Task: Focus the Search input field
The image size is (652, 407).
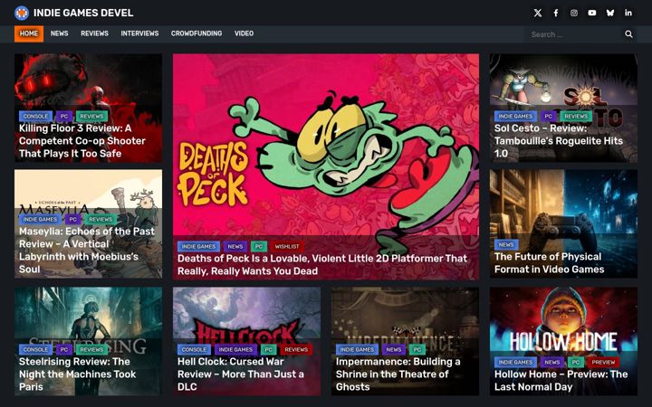Action: pyautogui.click(x=574, y=34)
